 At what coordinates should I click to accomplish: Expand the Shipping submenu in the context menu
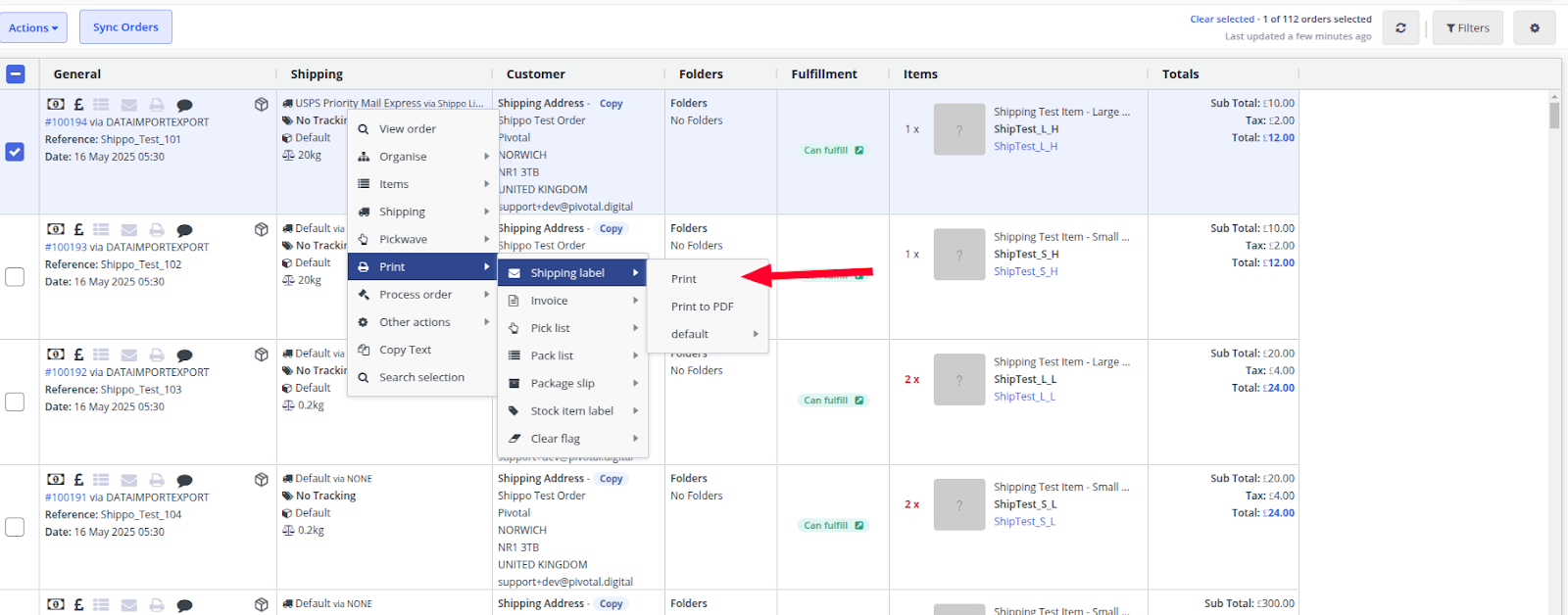click(422, 211)
